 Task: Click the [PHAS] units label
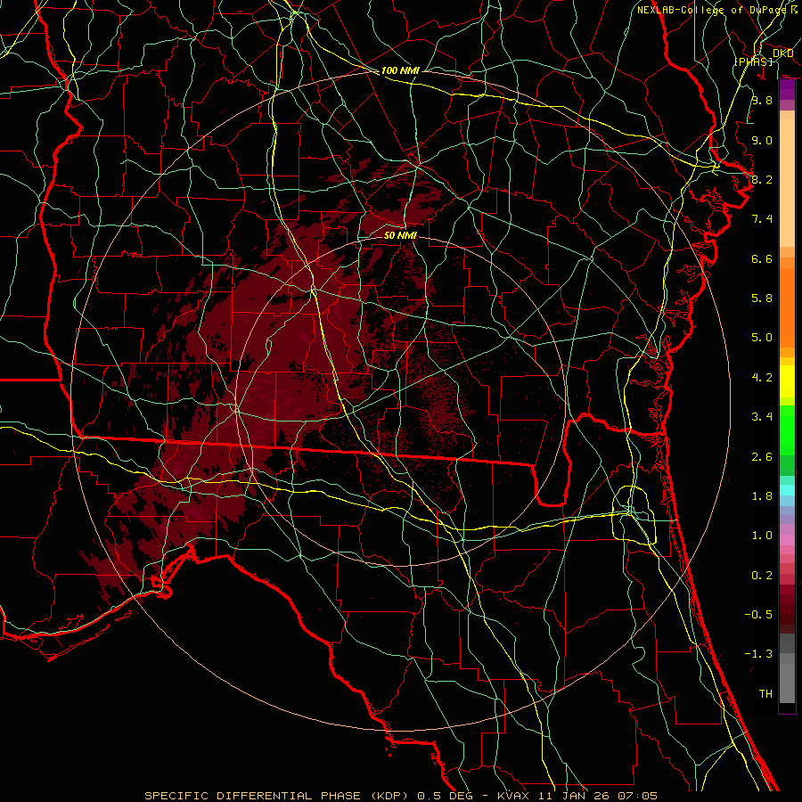[x=754, y=61]
